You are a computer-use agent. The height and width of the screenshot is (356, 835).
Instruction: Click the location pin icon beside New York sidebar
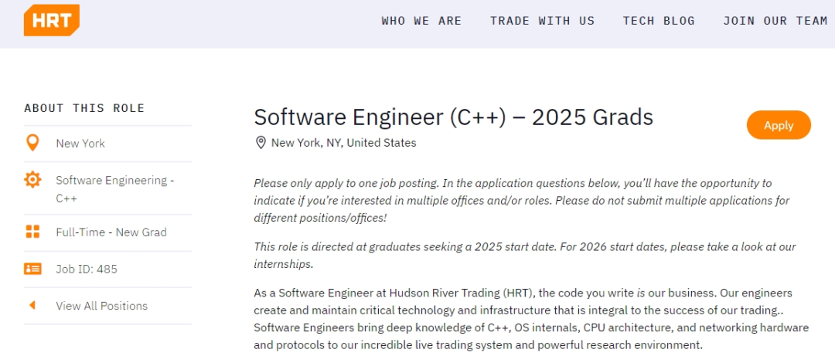pyautogui.click(x=32, y=143)
